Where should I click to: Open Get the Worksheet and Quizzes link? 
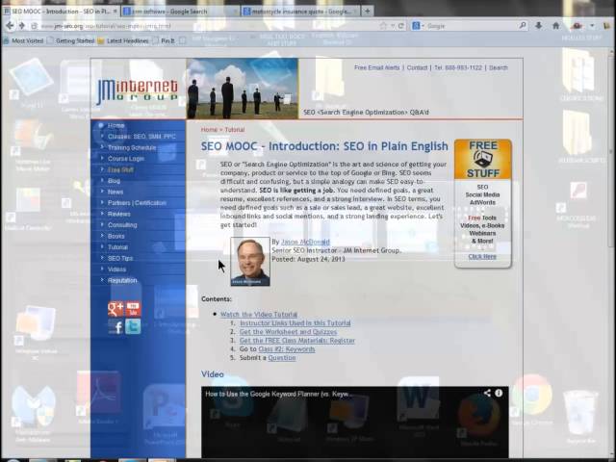pos(288,331)
